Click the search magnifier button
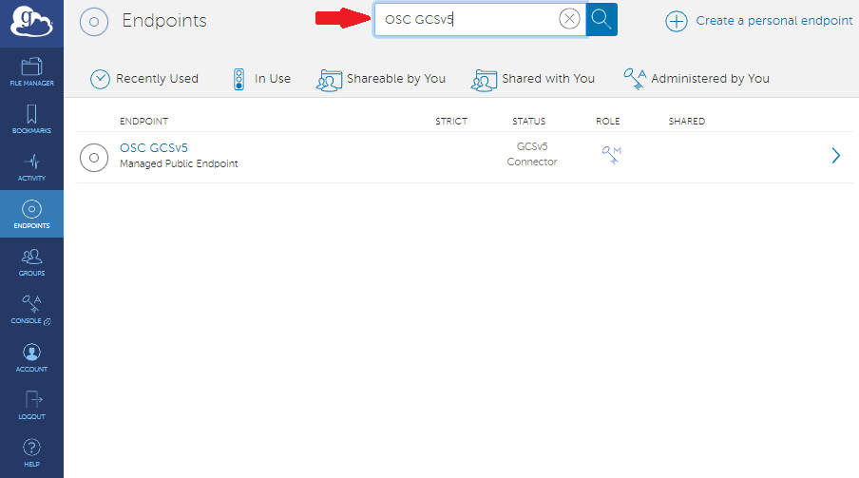The height and width of the screenshot is (478, 859). click(601, 19)
